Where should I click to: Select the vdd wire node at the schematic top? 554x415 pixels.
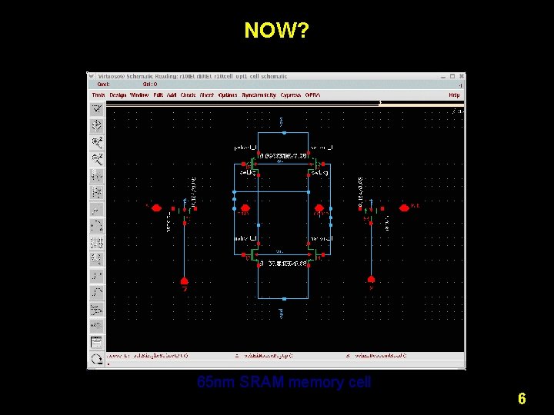(x=284, y=133)
